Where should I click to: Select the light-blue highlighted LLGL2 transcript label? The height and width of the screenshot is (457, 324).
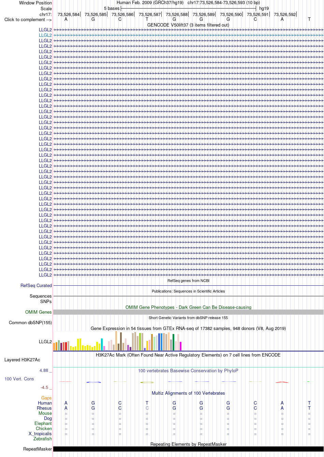[x=45, y=35]
